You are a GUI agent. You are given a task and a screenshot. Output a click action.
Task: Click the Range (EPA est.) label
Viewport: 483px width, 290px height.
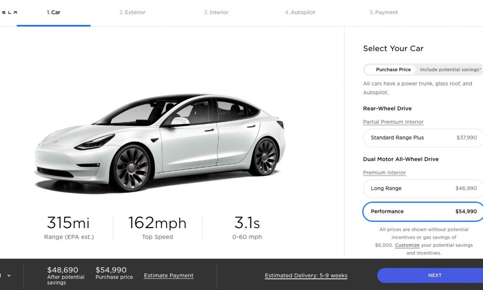tap(69, 237)
